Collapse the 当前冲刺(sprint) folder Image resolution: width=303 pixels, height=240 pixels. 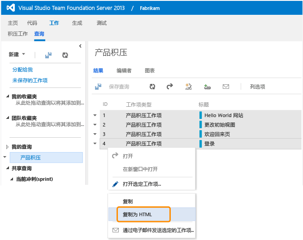[12, 179]
